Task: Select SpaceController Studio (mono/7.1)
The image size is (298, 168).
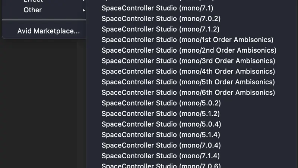Action: pyautogui.click(x=157, y=8)
